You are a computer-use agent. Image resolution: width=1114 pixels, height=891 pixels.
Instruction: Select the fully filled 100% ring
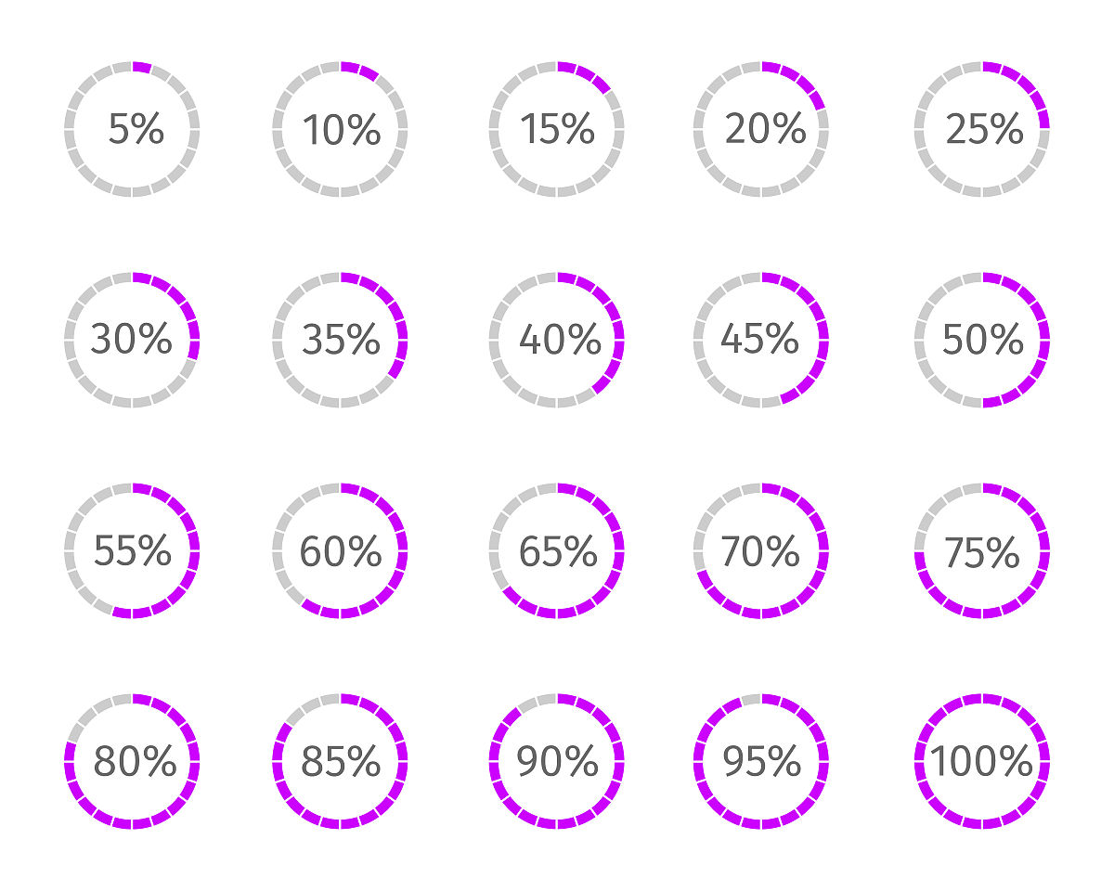tap(982, 761)
